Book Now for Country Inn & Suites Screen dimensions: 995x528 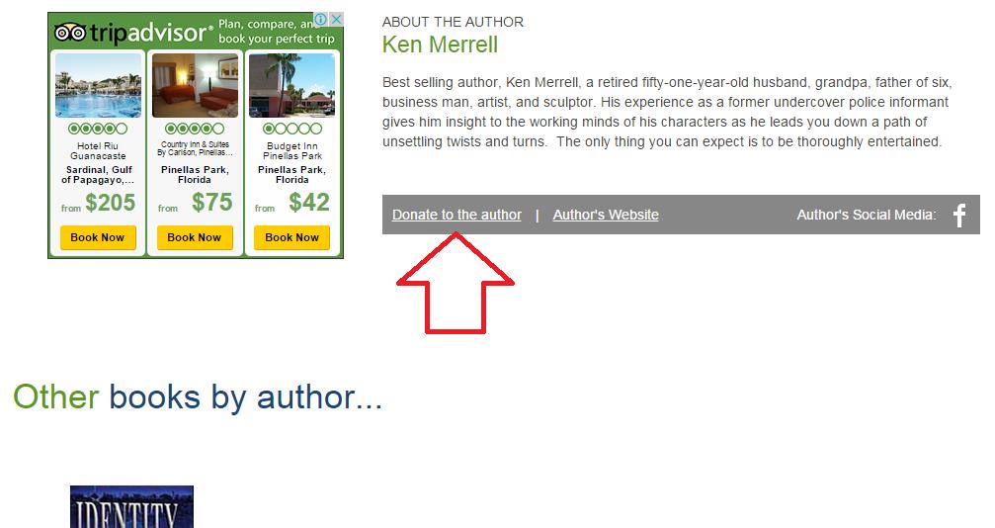[x=195, y=237]
